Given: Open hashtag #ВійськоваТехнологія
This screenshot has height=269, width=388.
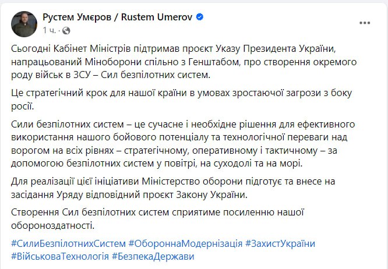Looking at the screenshot, I should 58,256.
